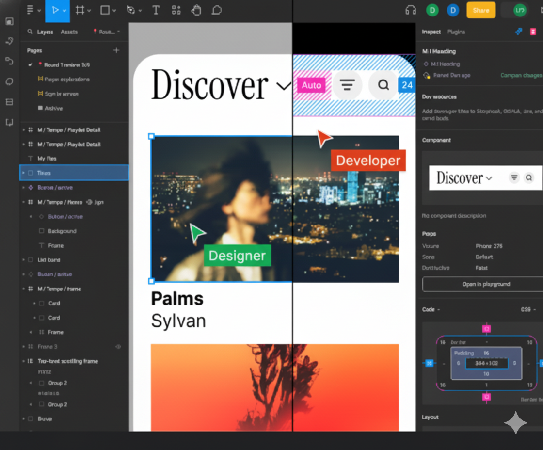
Task: Open the Move tool dropdown arrow
Action: 64,10
